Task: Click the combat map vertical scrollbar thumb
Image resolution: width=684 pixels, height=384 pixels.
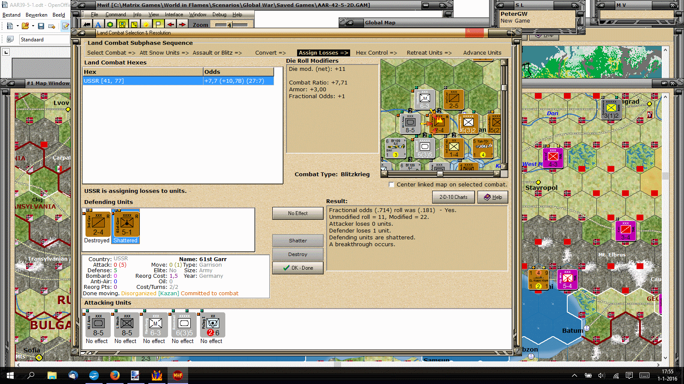Action: [x=504, y=87]
